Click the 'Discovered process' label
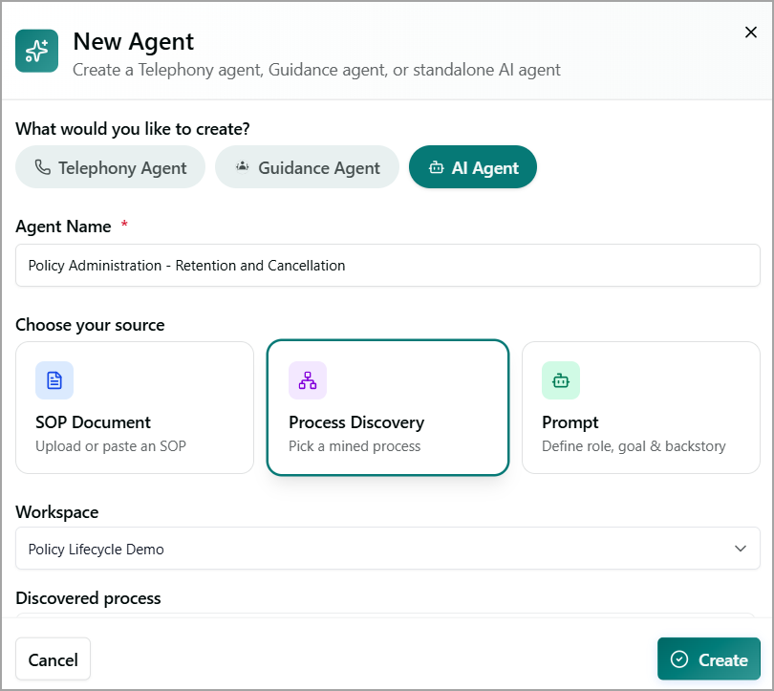Image resolution: width=774 pixels, height=691 pixels. pyautogui.click(x=88, y=598)
